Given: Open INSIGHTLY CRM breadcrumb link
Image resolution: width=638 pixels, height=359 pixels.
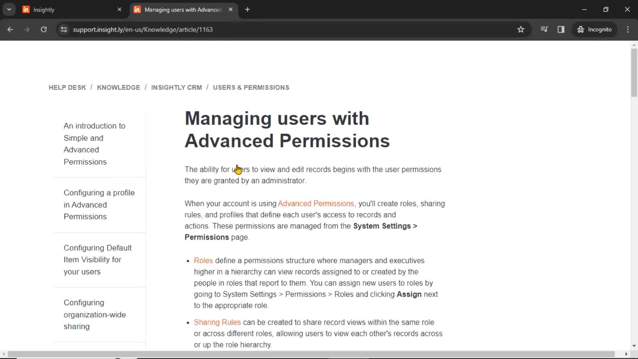Looking at the screenshot, I should pos(176,87).
